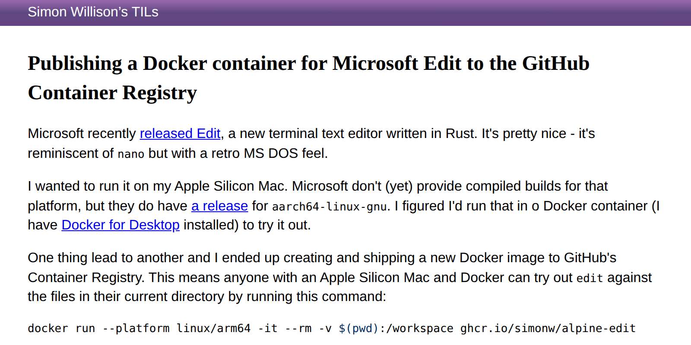Screen dimensions: 691x345
Task: Click 'Container Registry' in the title's second line
Action: [x=112, y=93]
